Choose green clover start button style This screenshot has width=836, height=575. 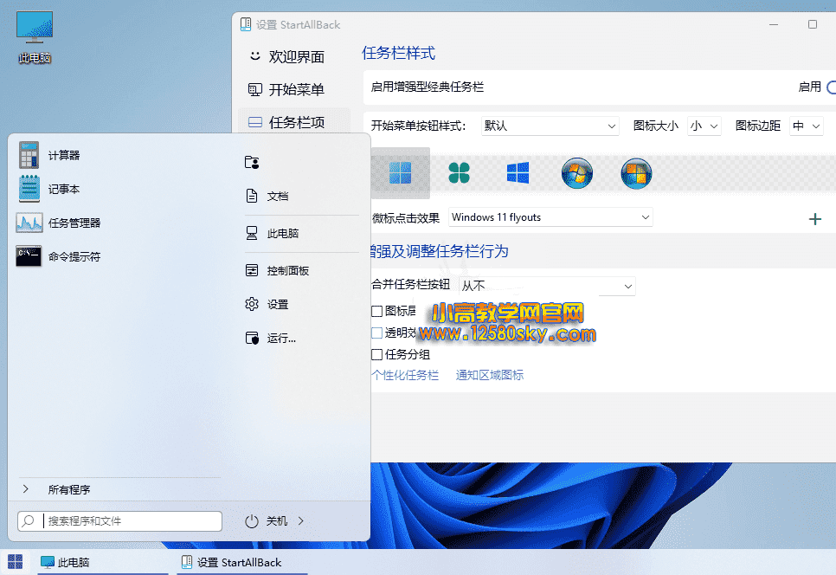pos(459,173)
